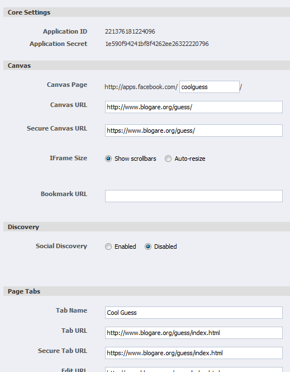The image size is (290, 372).
Task: Click the Secure Tab URL label
Action: point(63,351)
